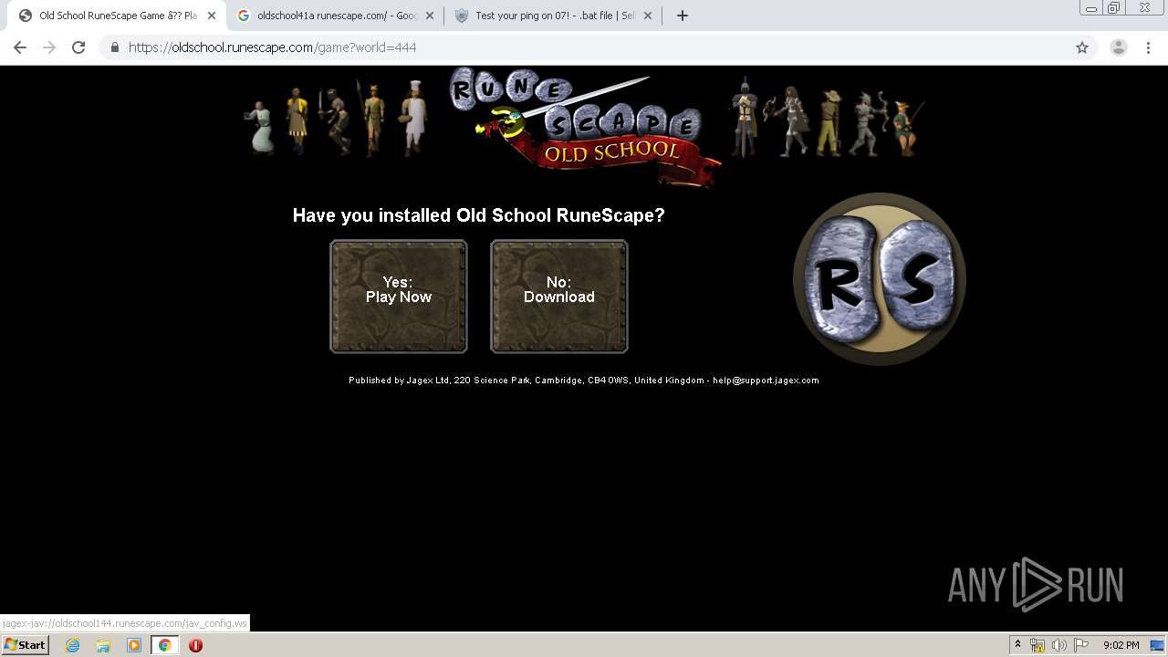Click the Have you installed Old School RuneScape heading
This screenshot has width=1168, height=657.
479,215
